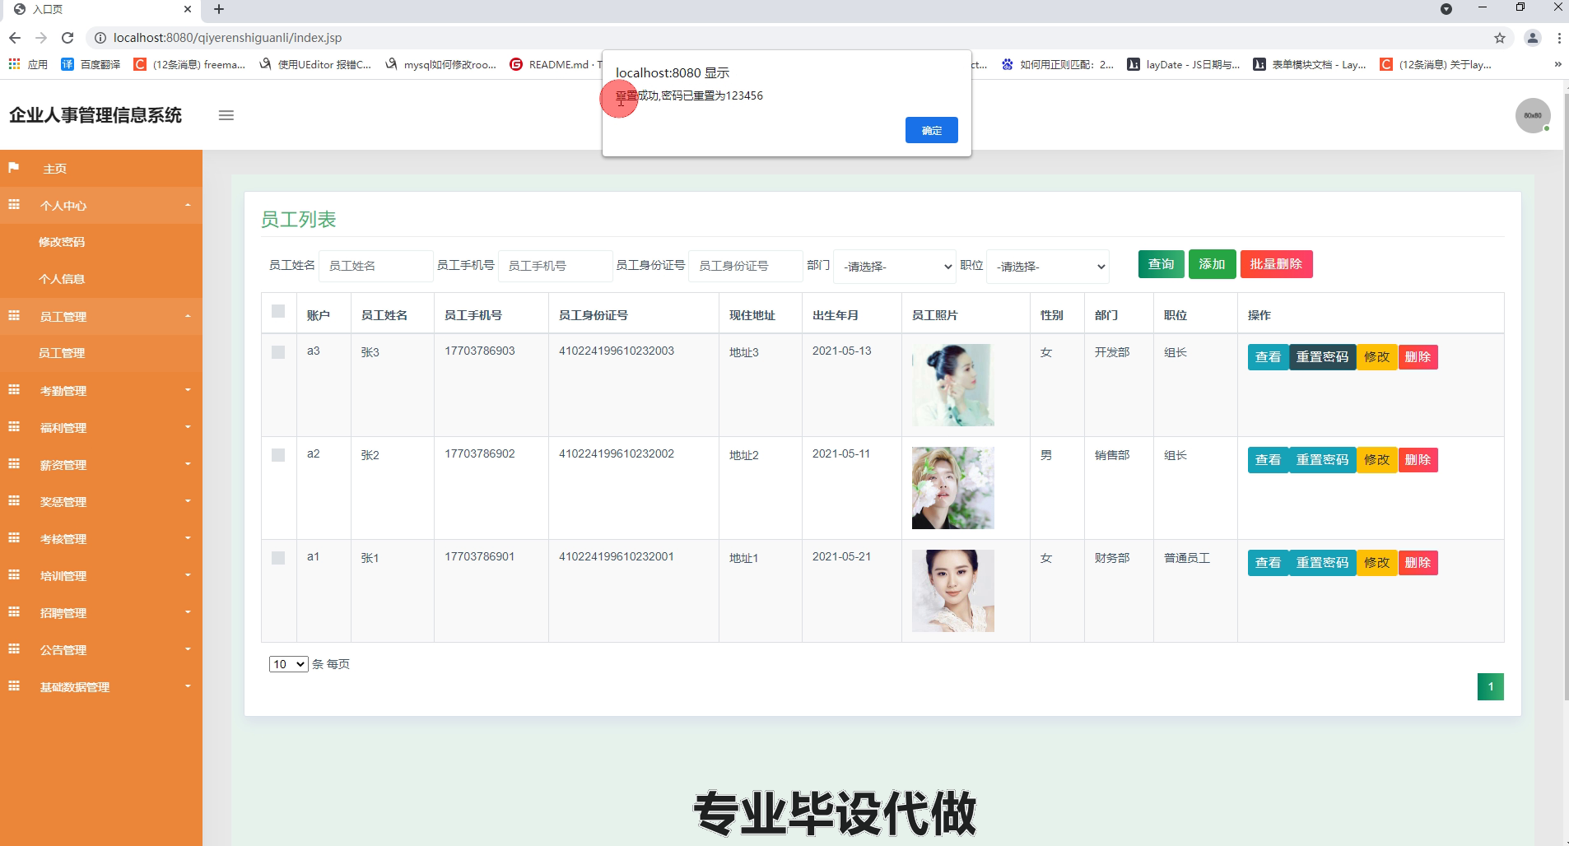Click 修改 for employee 张1
Viewport: 1569px width, 846px height.
point(1376,563)
